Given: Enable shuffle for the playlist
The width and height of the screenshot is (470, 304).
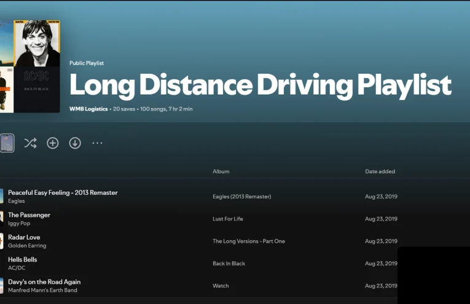Looking at the screenshot, I should pos(30,143).
